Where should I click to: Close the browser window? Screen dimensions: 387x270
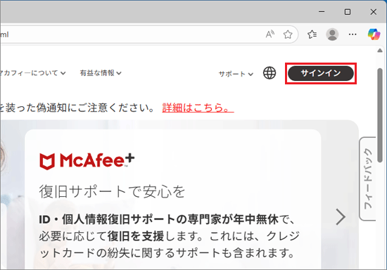[374, 11]
